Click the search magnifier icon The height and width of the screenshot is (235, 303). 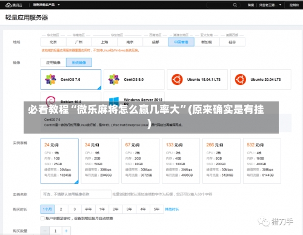coord(235,5)
